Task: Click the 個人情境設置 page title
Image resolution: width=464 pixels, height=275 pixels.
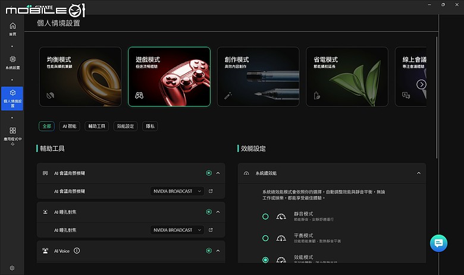Action: tap(58, 23)
